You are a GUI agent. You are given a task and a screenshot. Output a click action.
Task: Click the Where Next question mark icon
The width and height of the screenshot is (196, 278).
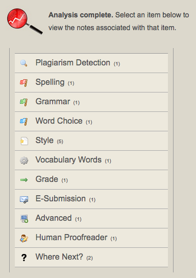24,258
